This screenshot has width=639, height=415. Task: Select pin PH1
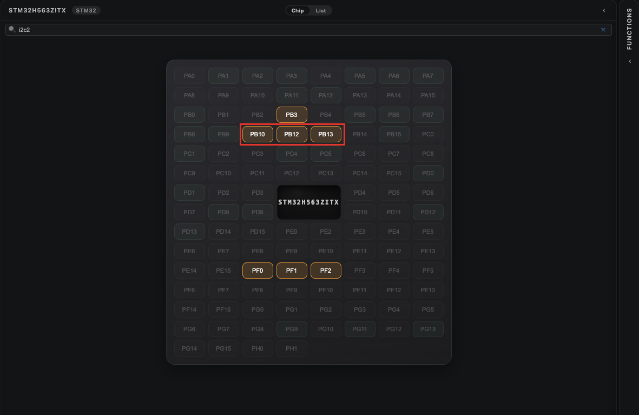click(292, 348)
